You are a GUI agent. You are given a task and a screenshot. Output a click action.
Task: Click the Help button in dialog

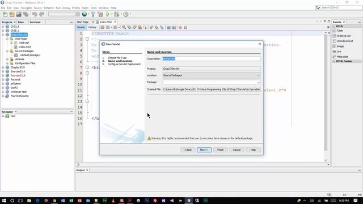pyautogui.click(x=253, y=150)
